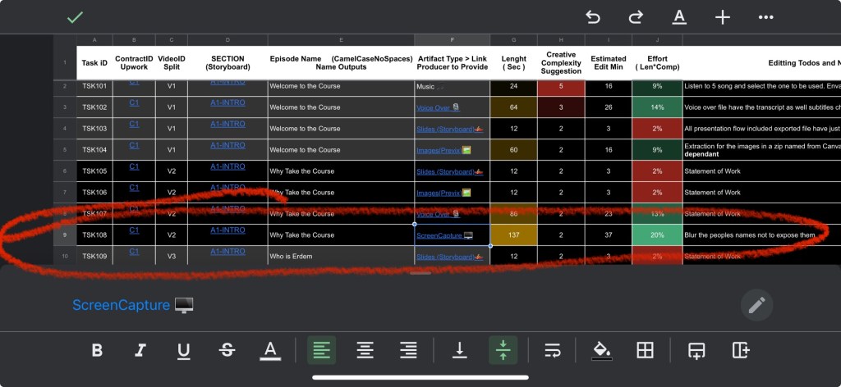The height and width of the screenshot is (387, 841).
Task: Open A1-INTRO section link in row TSK108
Action: pyautogui.click(x=227, y=230)
